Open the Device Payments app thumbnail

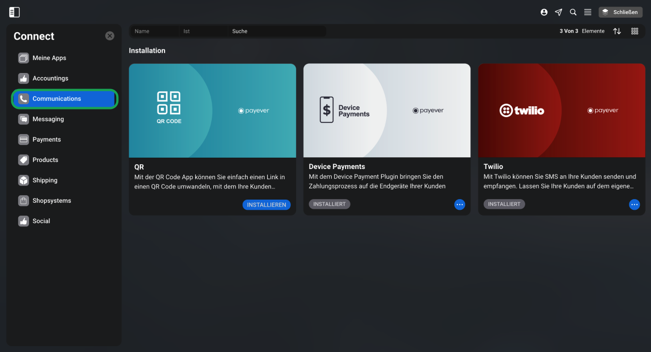point(387,111)
